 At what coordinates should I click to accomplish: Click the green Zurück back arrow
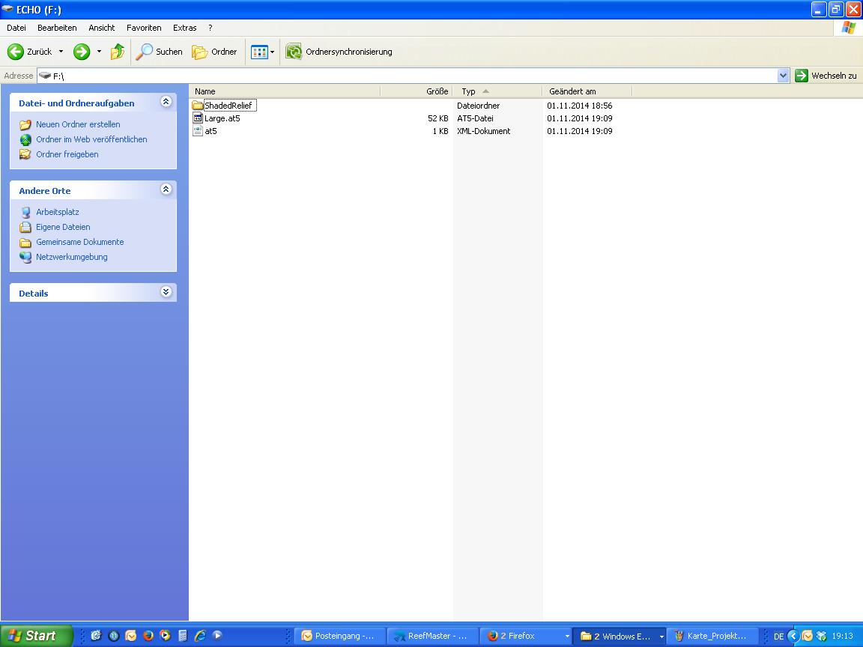(16, 52)
